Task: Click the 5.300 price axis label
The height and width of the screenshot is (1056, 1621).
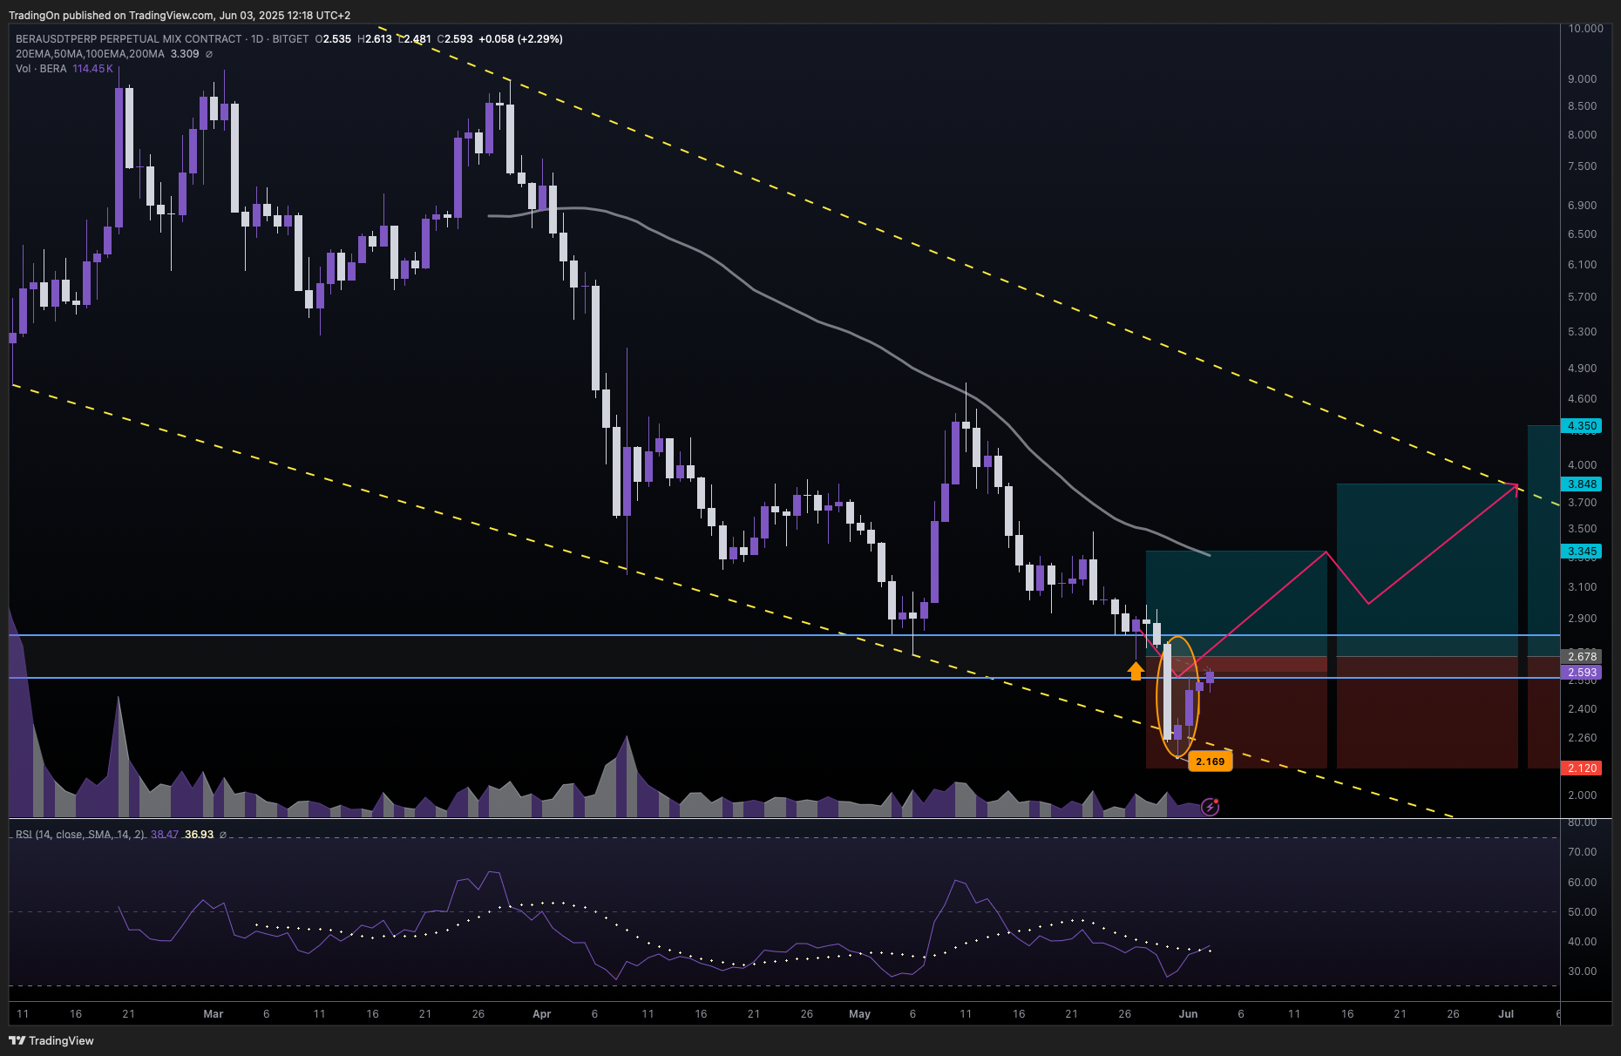Action: 1583,332
